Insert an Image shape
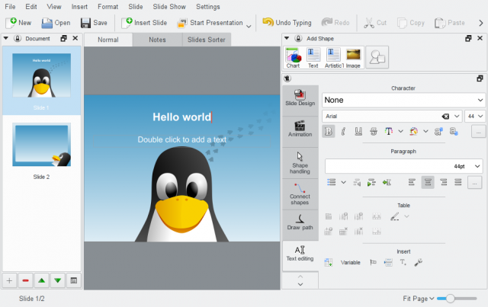The height and width of the screenshot is (307, 488). (x=353, y=58)
